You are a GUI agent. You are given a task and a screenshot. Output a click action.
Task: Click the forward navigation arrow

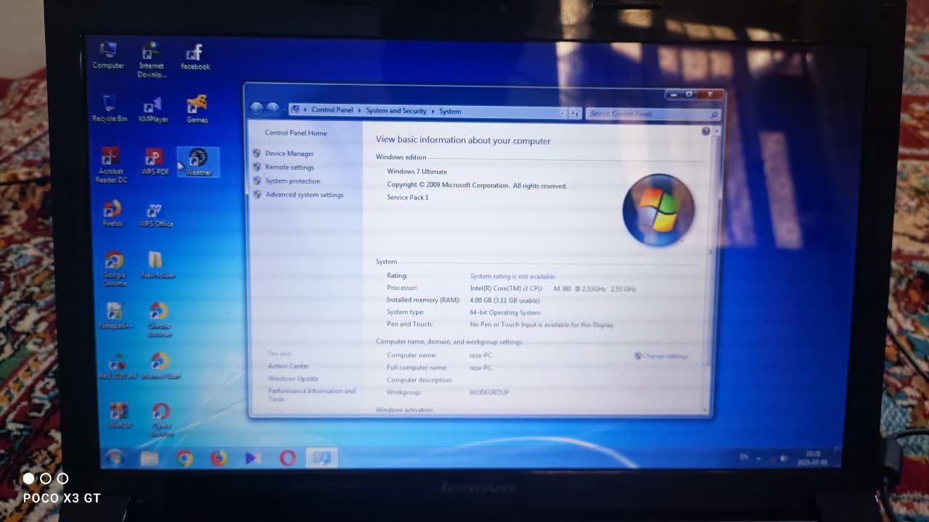[x=273, y=109]
